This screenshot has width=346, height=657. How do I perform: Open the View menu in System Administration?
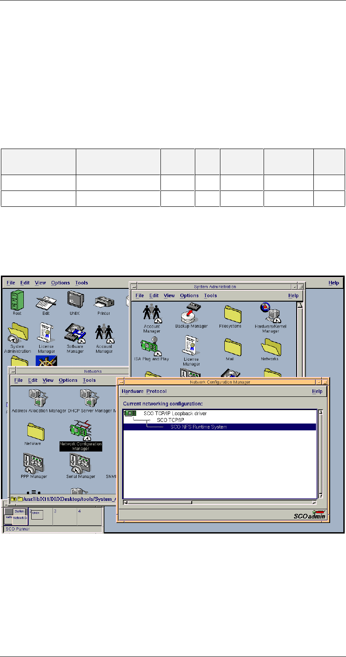(169, 295)
